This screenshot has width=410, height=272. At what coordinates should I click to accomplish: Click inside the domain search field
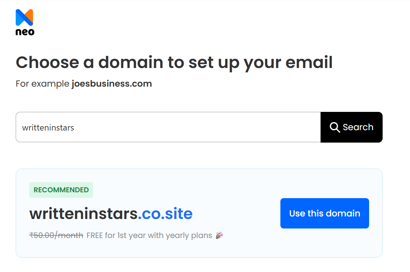pyautogui.click(x=164, y=127)
